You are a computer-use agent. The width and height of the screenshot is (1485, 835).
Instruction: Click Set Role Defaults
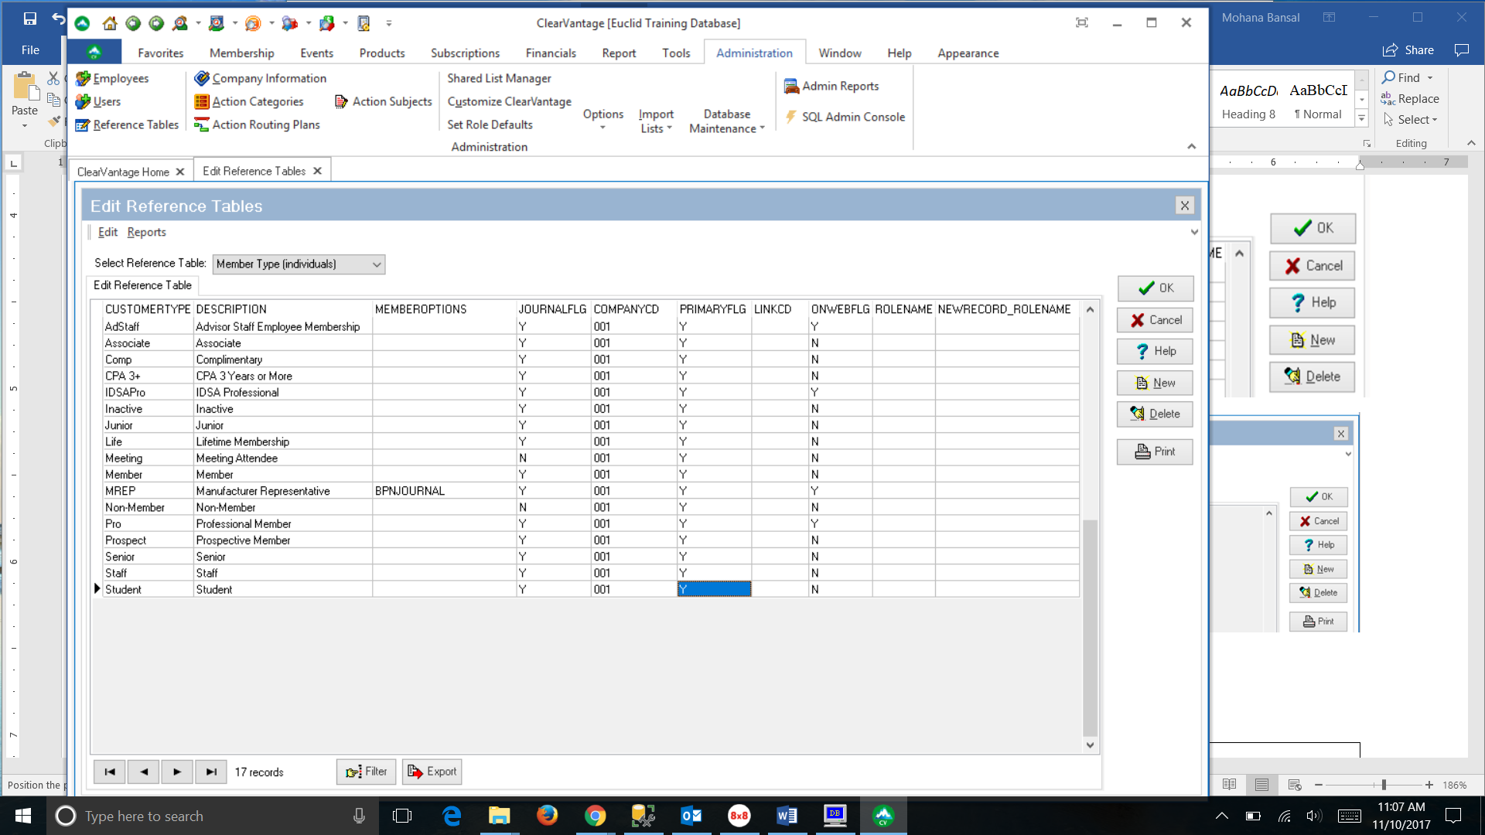point(490,124)
